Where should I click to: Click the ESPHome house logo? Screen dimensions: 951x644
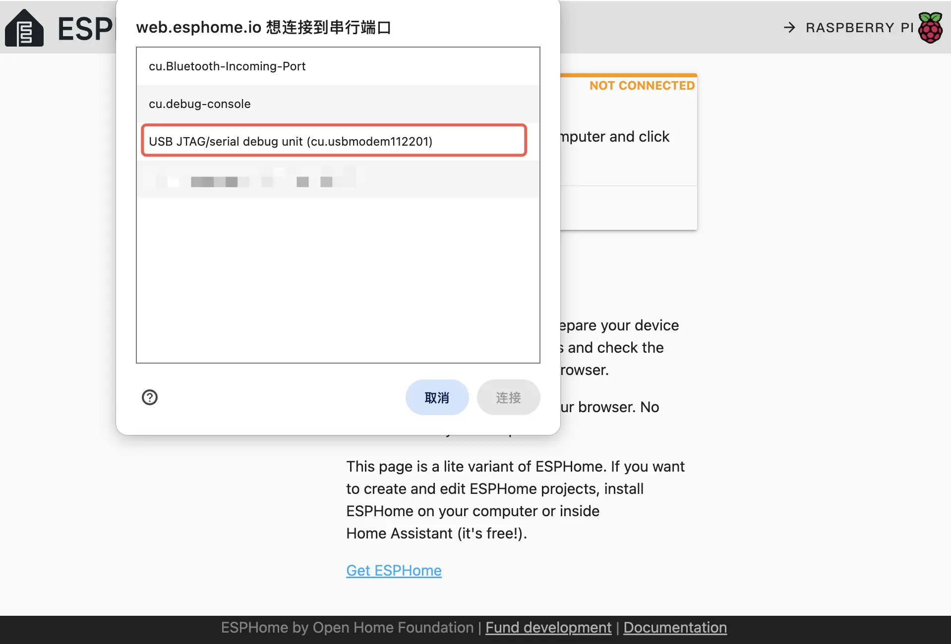(x=24, y=29)
